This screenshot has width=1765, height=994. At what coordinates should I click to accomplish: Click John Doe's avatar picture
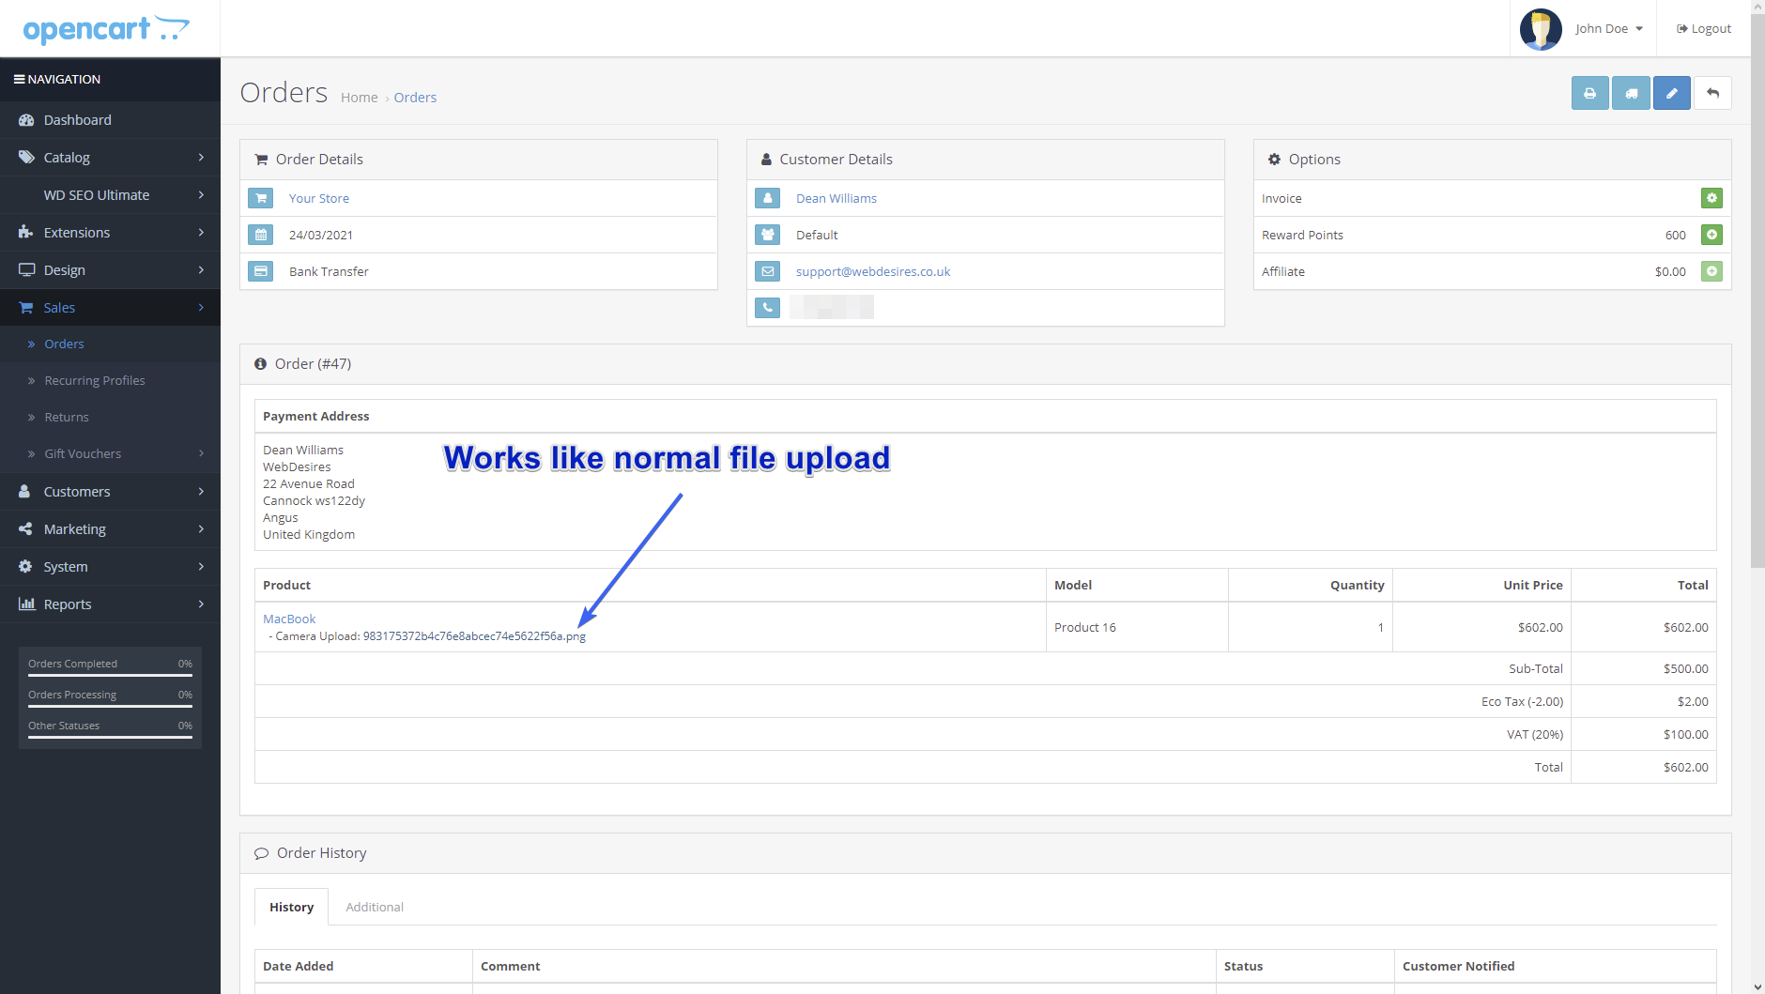point(1541,29)
